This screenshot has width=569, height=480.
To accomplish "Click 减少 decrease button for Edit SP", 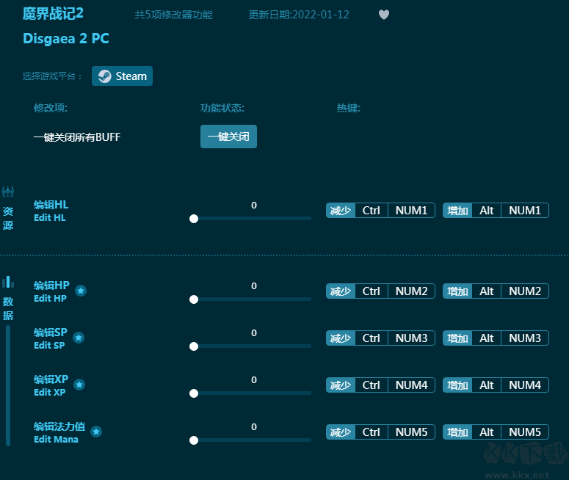I will point(341,338).
